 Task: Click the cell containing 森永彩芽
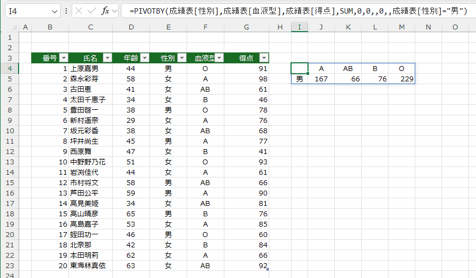[x=90, y=79]
